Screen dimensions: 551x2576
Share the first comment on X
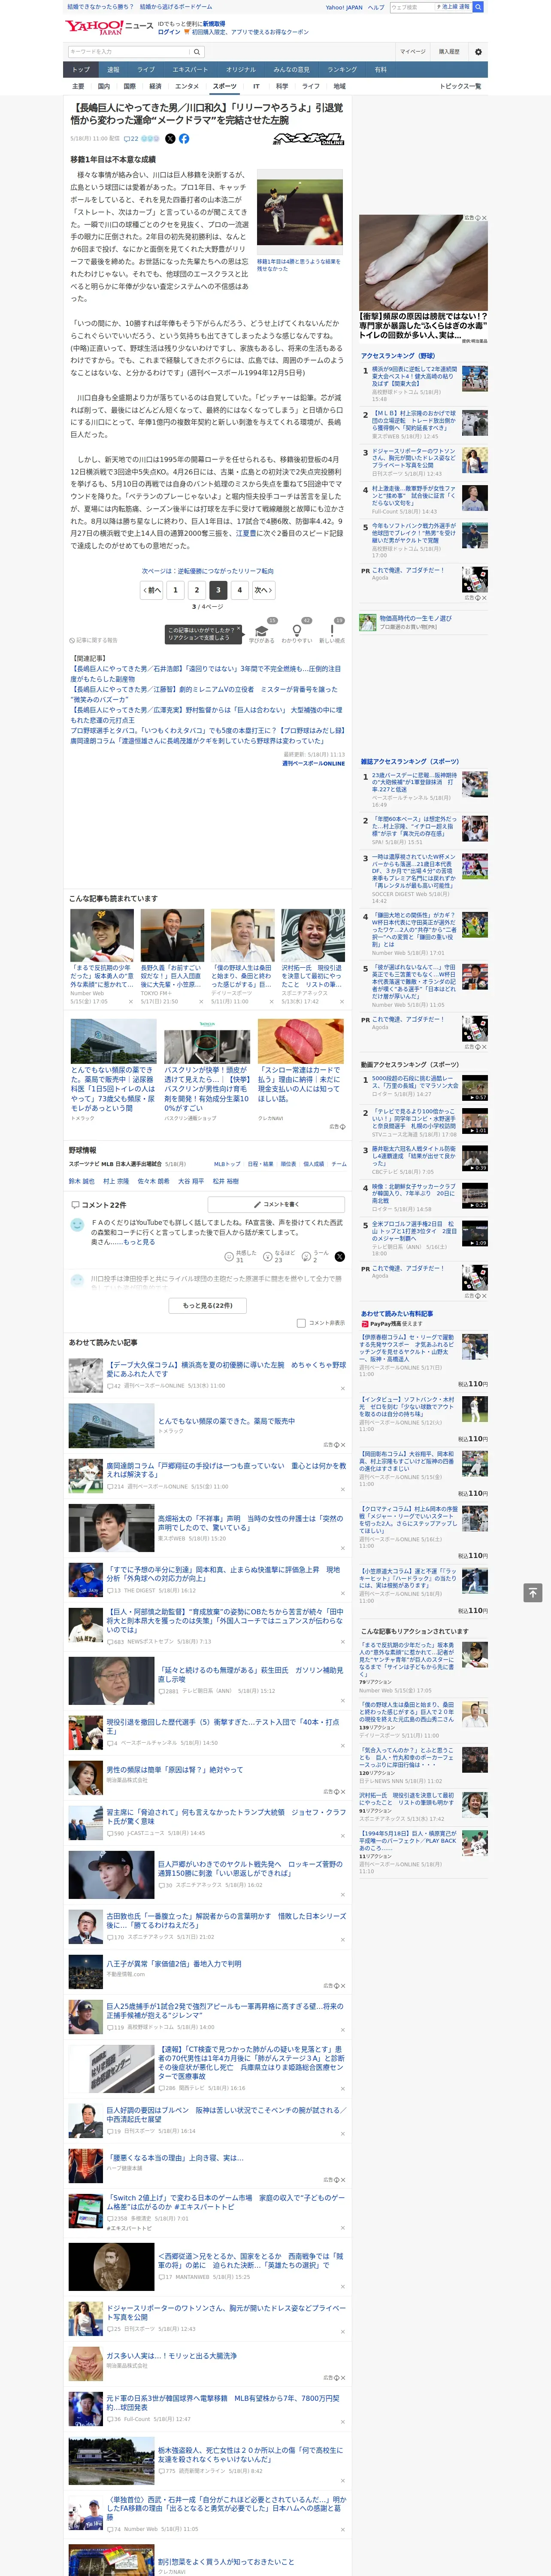[340, 1257]
